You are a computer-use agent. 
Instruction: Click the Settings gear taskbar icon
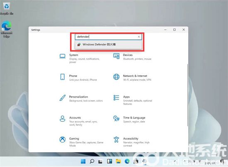(x=145, y=161)
